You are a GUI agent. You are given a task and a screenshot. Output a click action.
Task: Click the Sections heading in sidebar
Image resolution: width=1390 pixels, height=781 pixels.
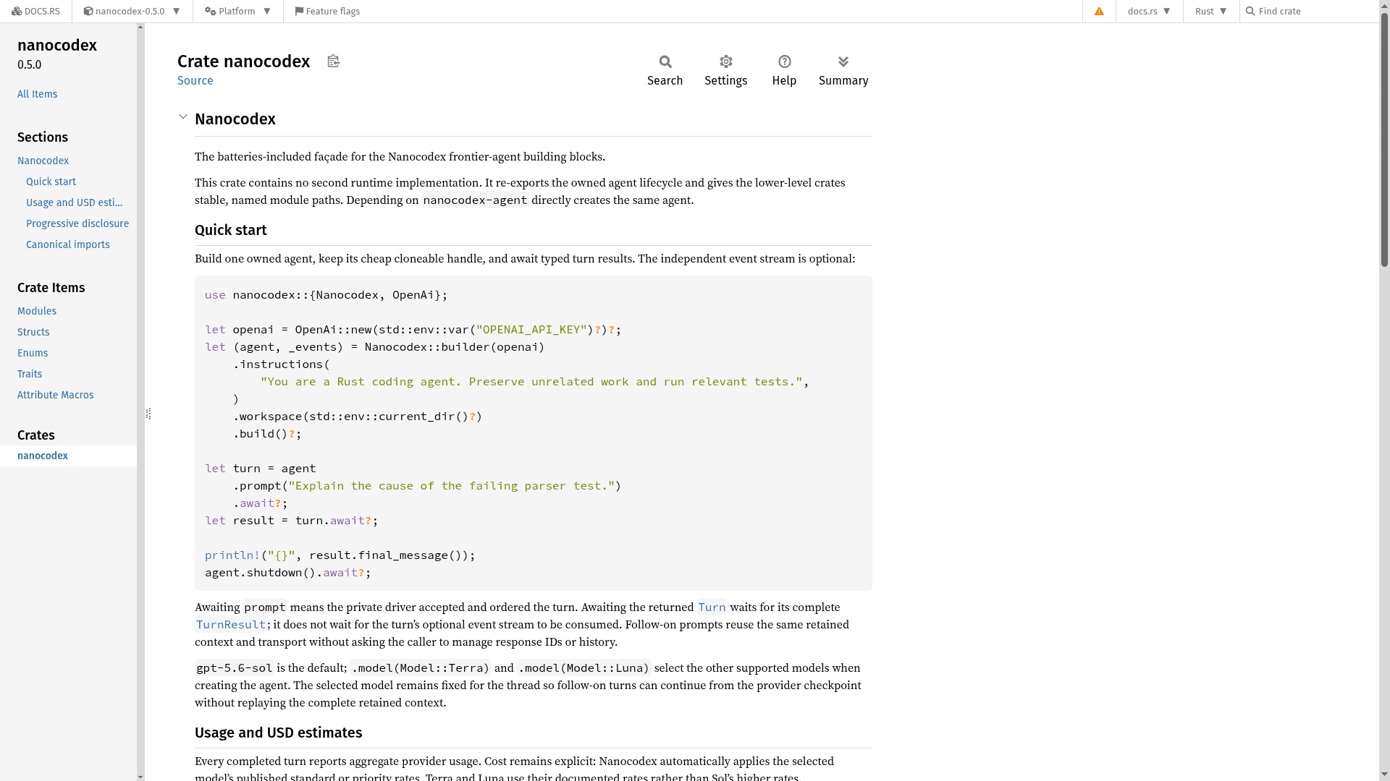pos(43,137)
